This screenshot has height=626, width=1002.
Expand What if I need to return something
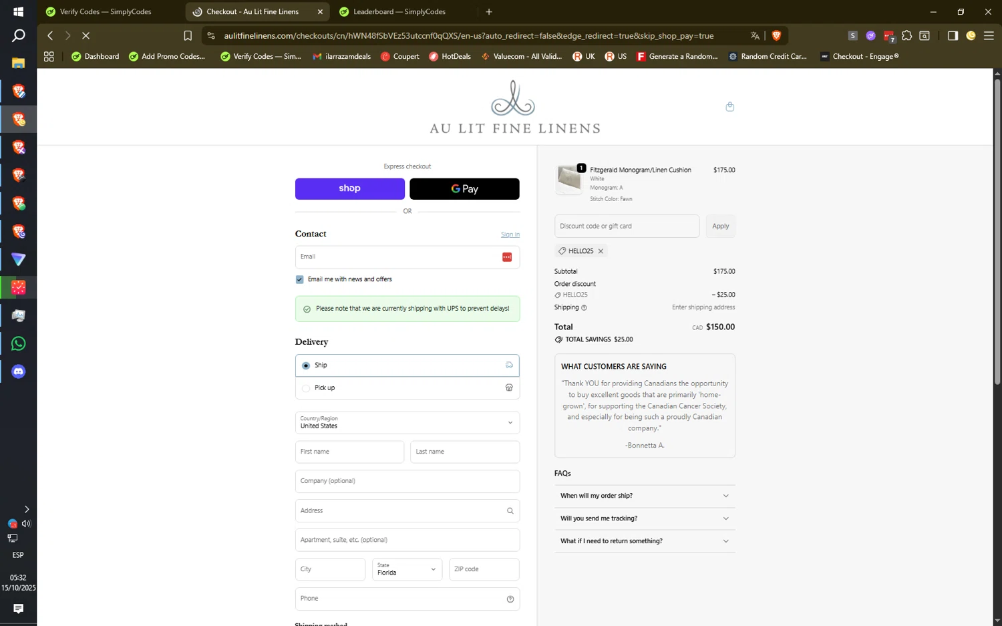point(645,541)
